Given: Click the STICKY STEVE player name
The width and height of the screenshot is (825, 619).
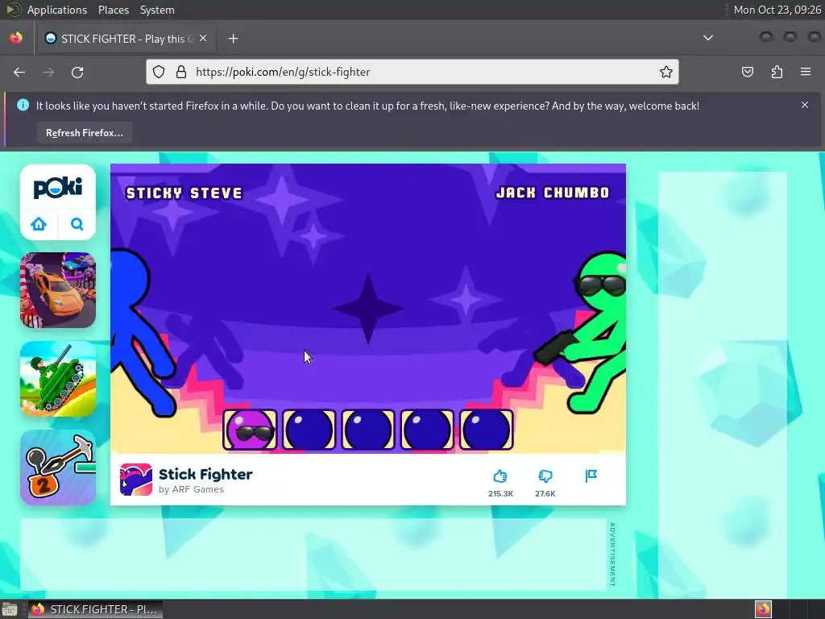Looking at the screenshot, I should point(184,193).
